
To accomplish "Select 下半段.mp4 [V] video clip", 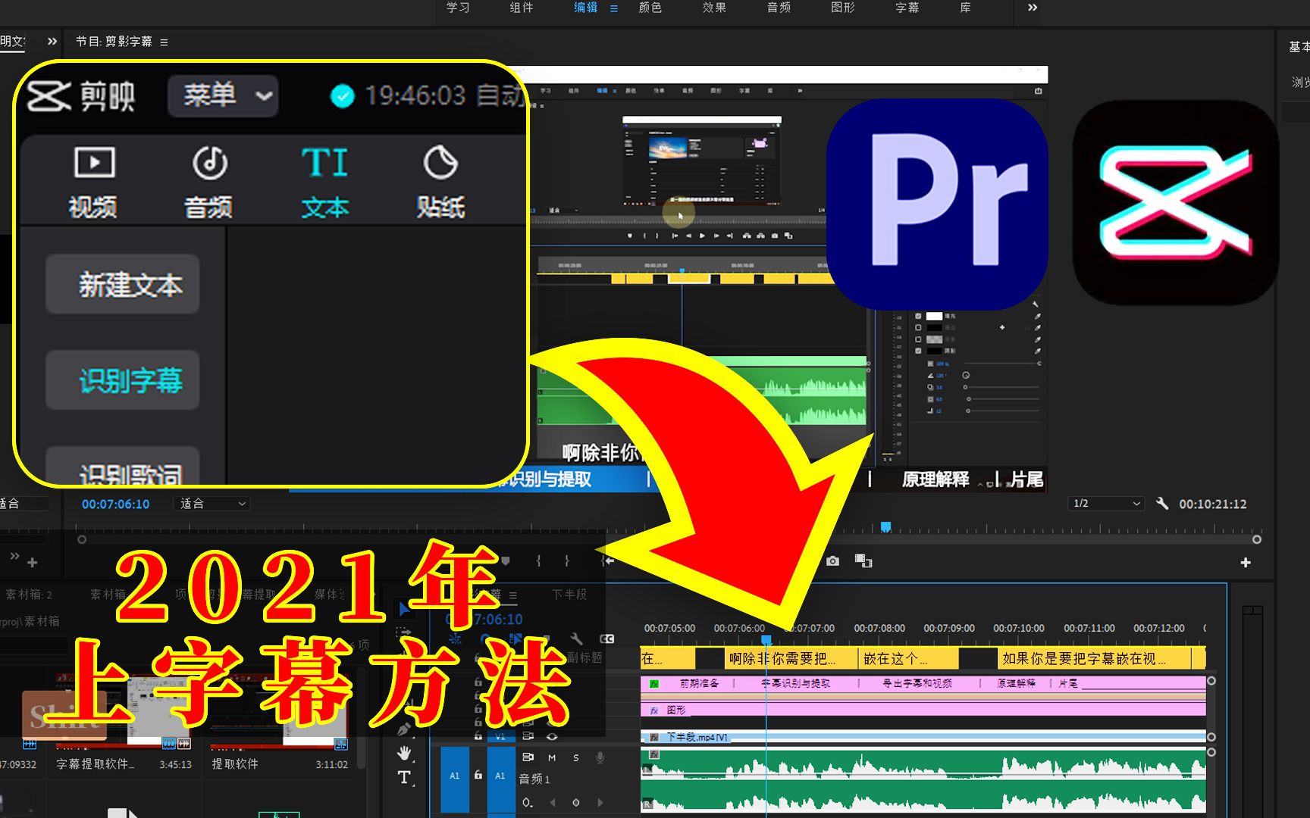I will tap(923, 737).
